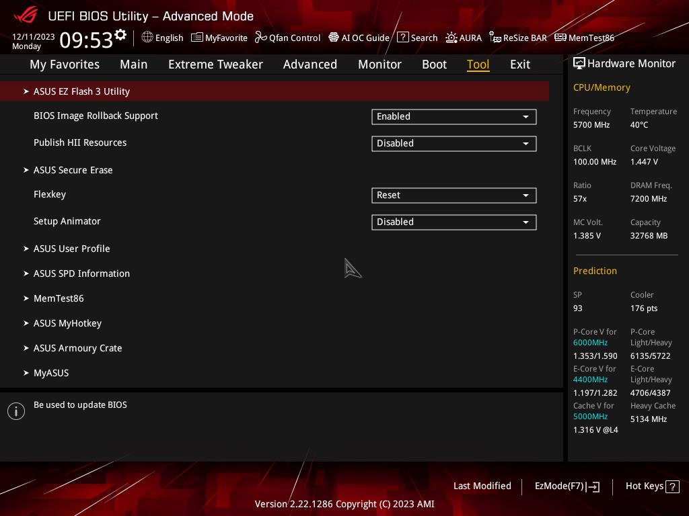Click the Last Modified button

click(482, 486)
